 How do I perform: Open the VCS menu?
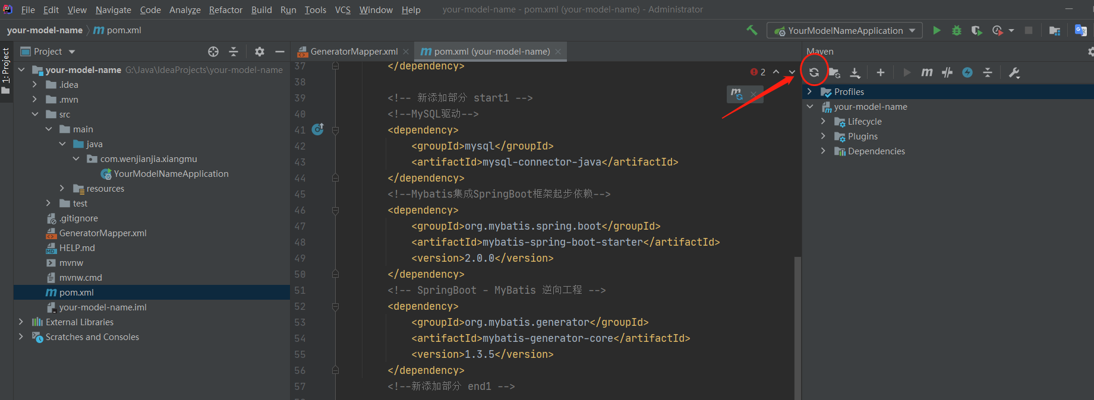coord(343,9)
